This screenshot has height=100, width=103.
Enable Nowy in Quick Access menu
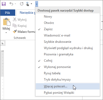68,17
